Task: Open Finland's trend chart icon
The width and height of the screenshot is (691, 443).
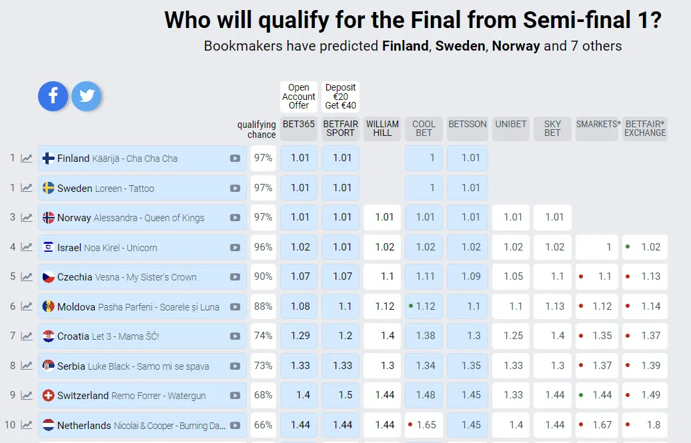Action: click(27, 159)
